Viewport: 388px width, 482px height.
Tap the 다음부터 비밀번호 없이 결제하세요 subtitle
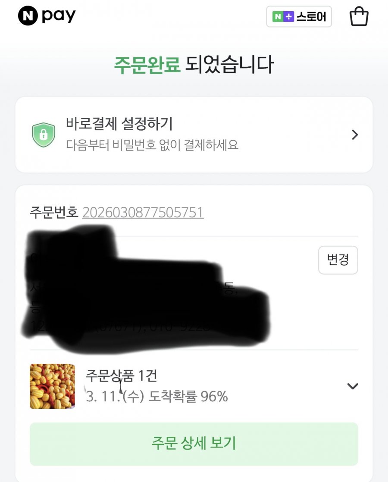(x=152, y=145)
